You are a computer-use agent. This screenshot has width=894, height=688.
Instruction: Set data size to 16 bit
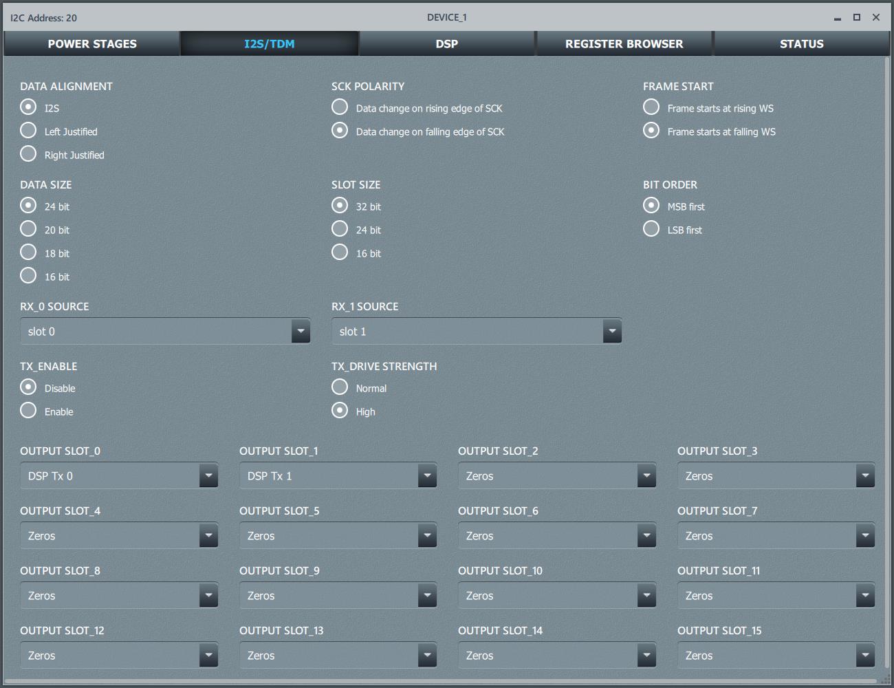[x=28, y=276]
